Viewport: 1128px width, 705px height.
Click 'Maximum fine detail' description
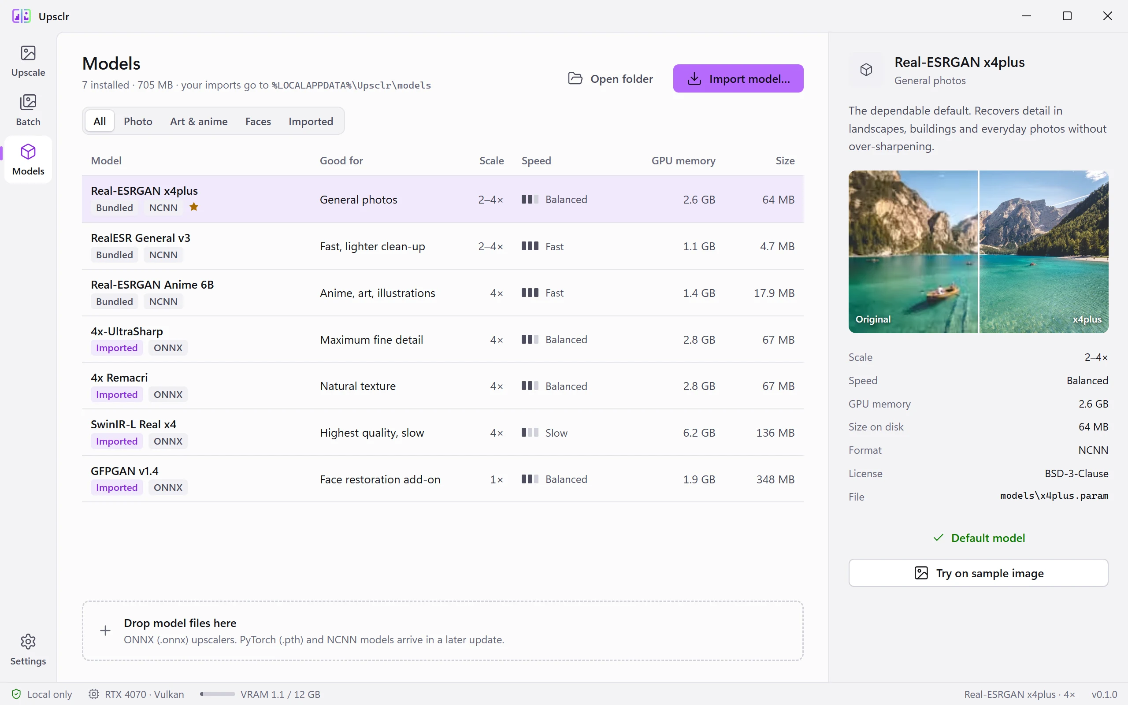point(371,339)
